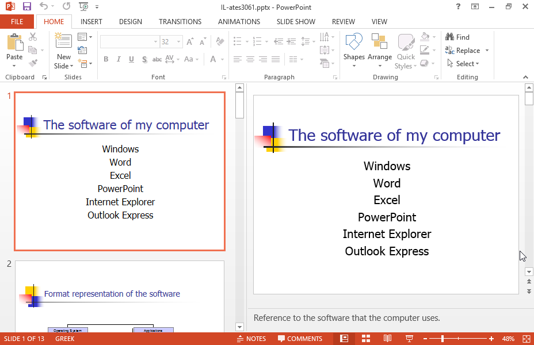Open Quick Styles gallery

(x=406, y=51)
